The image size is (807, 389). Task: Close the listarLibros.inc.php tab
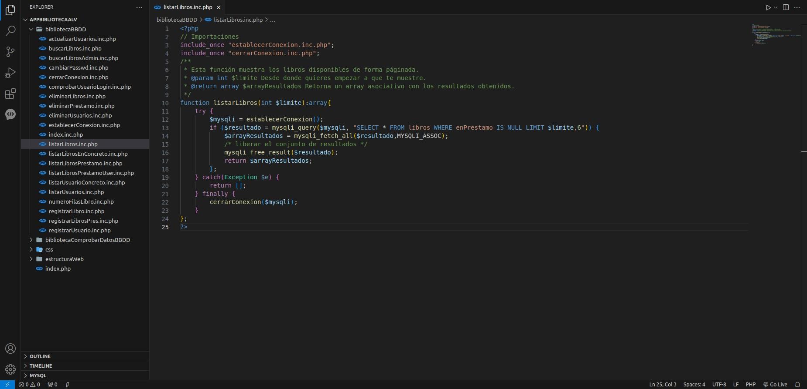[x=219, y=7]
